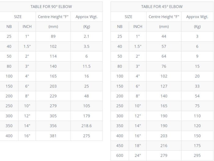This screenshot has width=214, height=161.
Task: Click the 218.6 weight cell
Action: pyautogui.click(x=87, y=125)
